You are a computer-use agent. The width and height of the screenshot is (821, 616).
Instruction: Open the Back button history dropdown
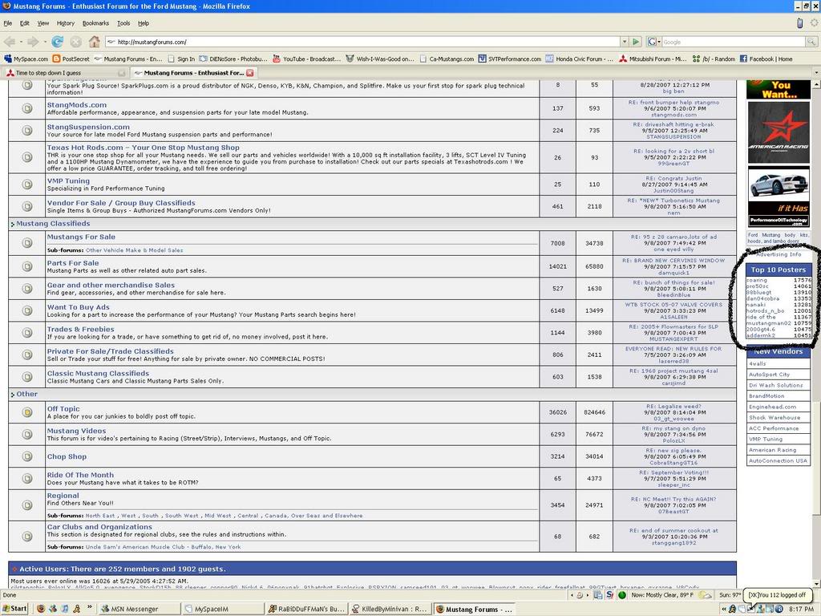point(21,42)
